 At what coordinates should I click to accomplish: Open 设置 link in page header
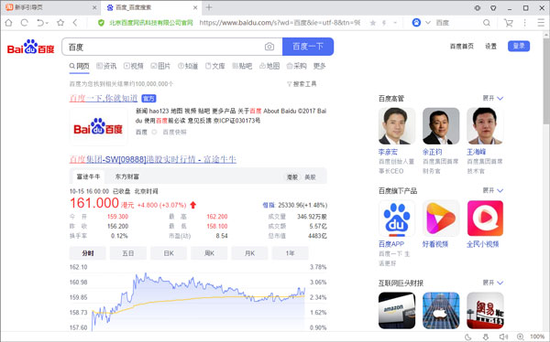pyautogui.click(x=490, y=47)
